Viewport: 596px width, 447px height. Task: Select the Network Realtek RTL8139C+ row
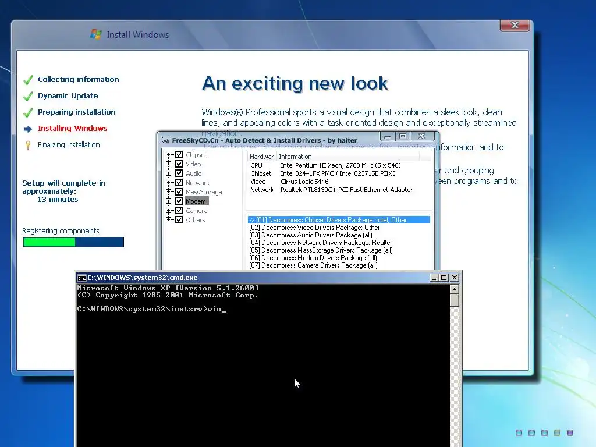339,190
